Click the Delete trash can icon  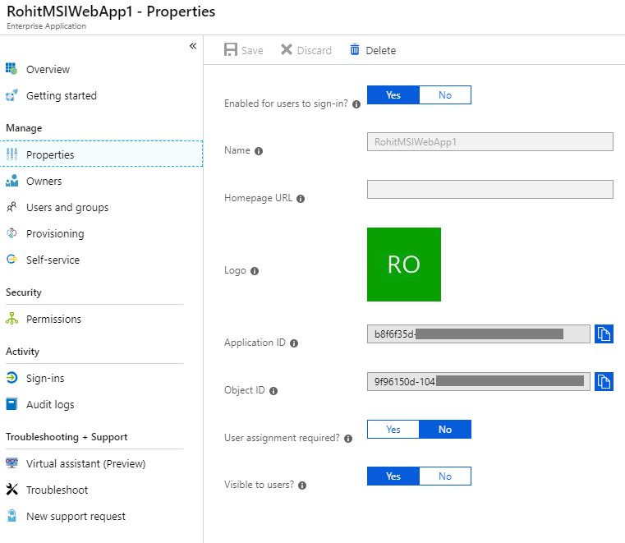tap(354, 49)
